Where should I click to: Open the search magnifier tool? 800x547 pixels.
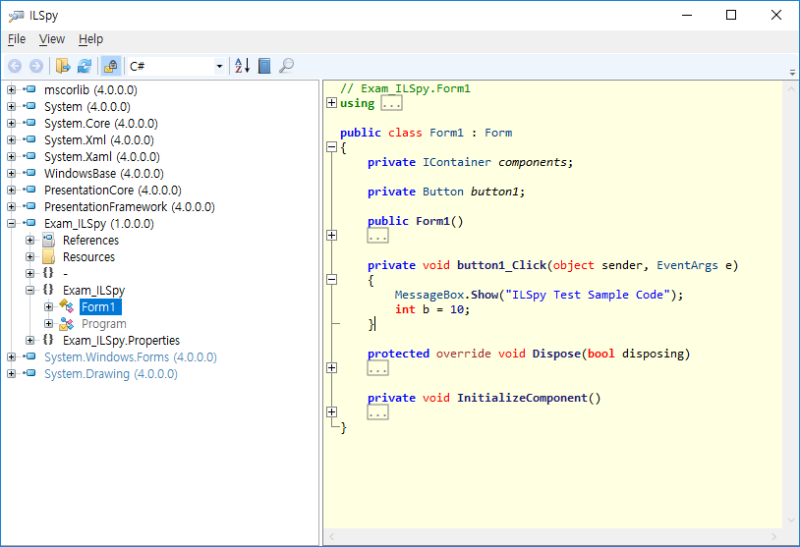point(286,66)
